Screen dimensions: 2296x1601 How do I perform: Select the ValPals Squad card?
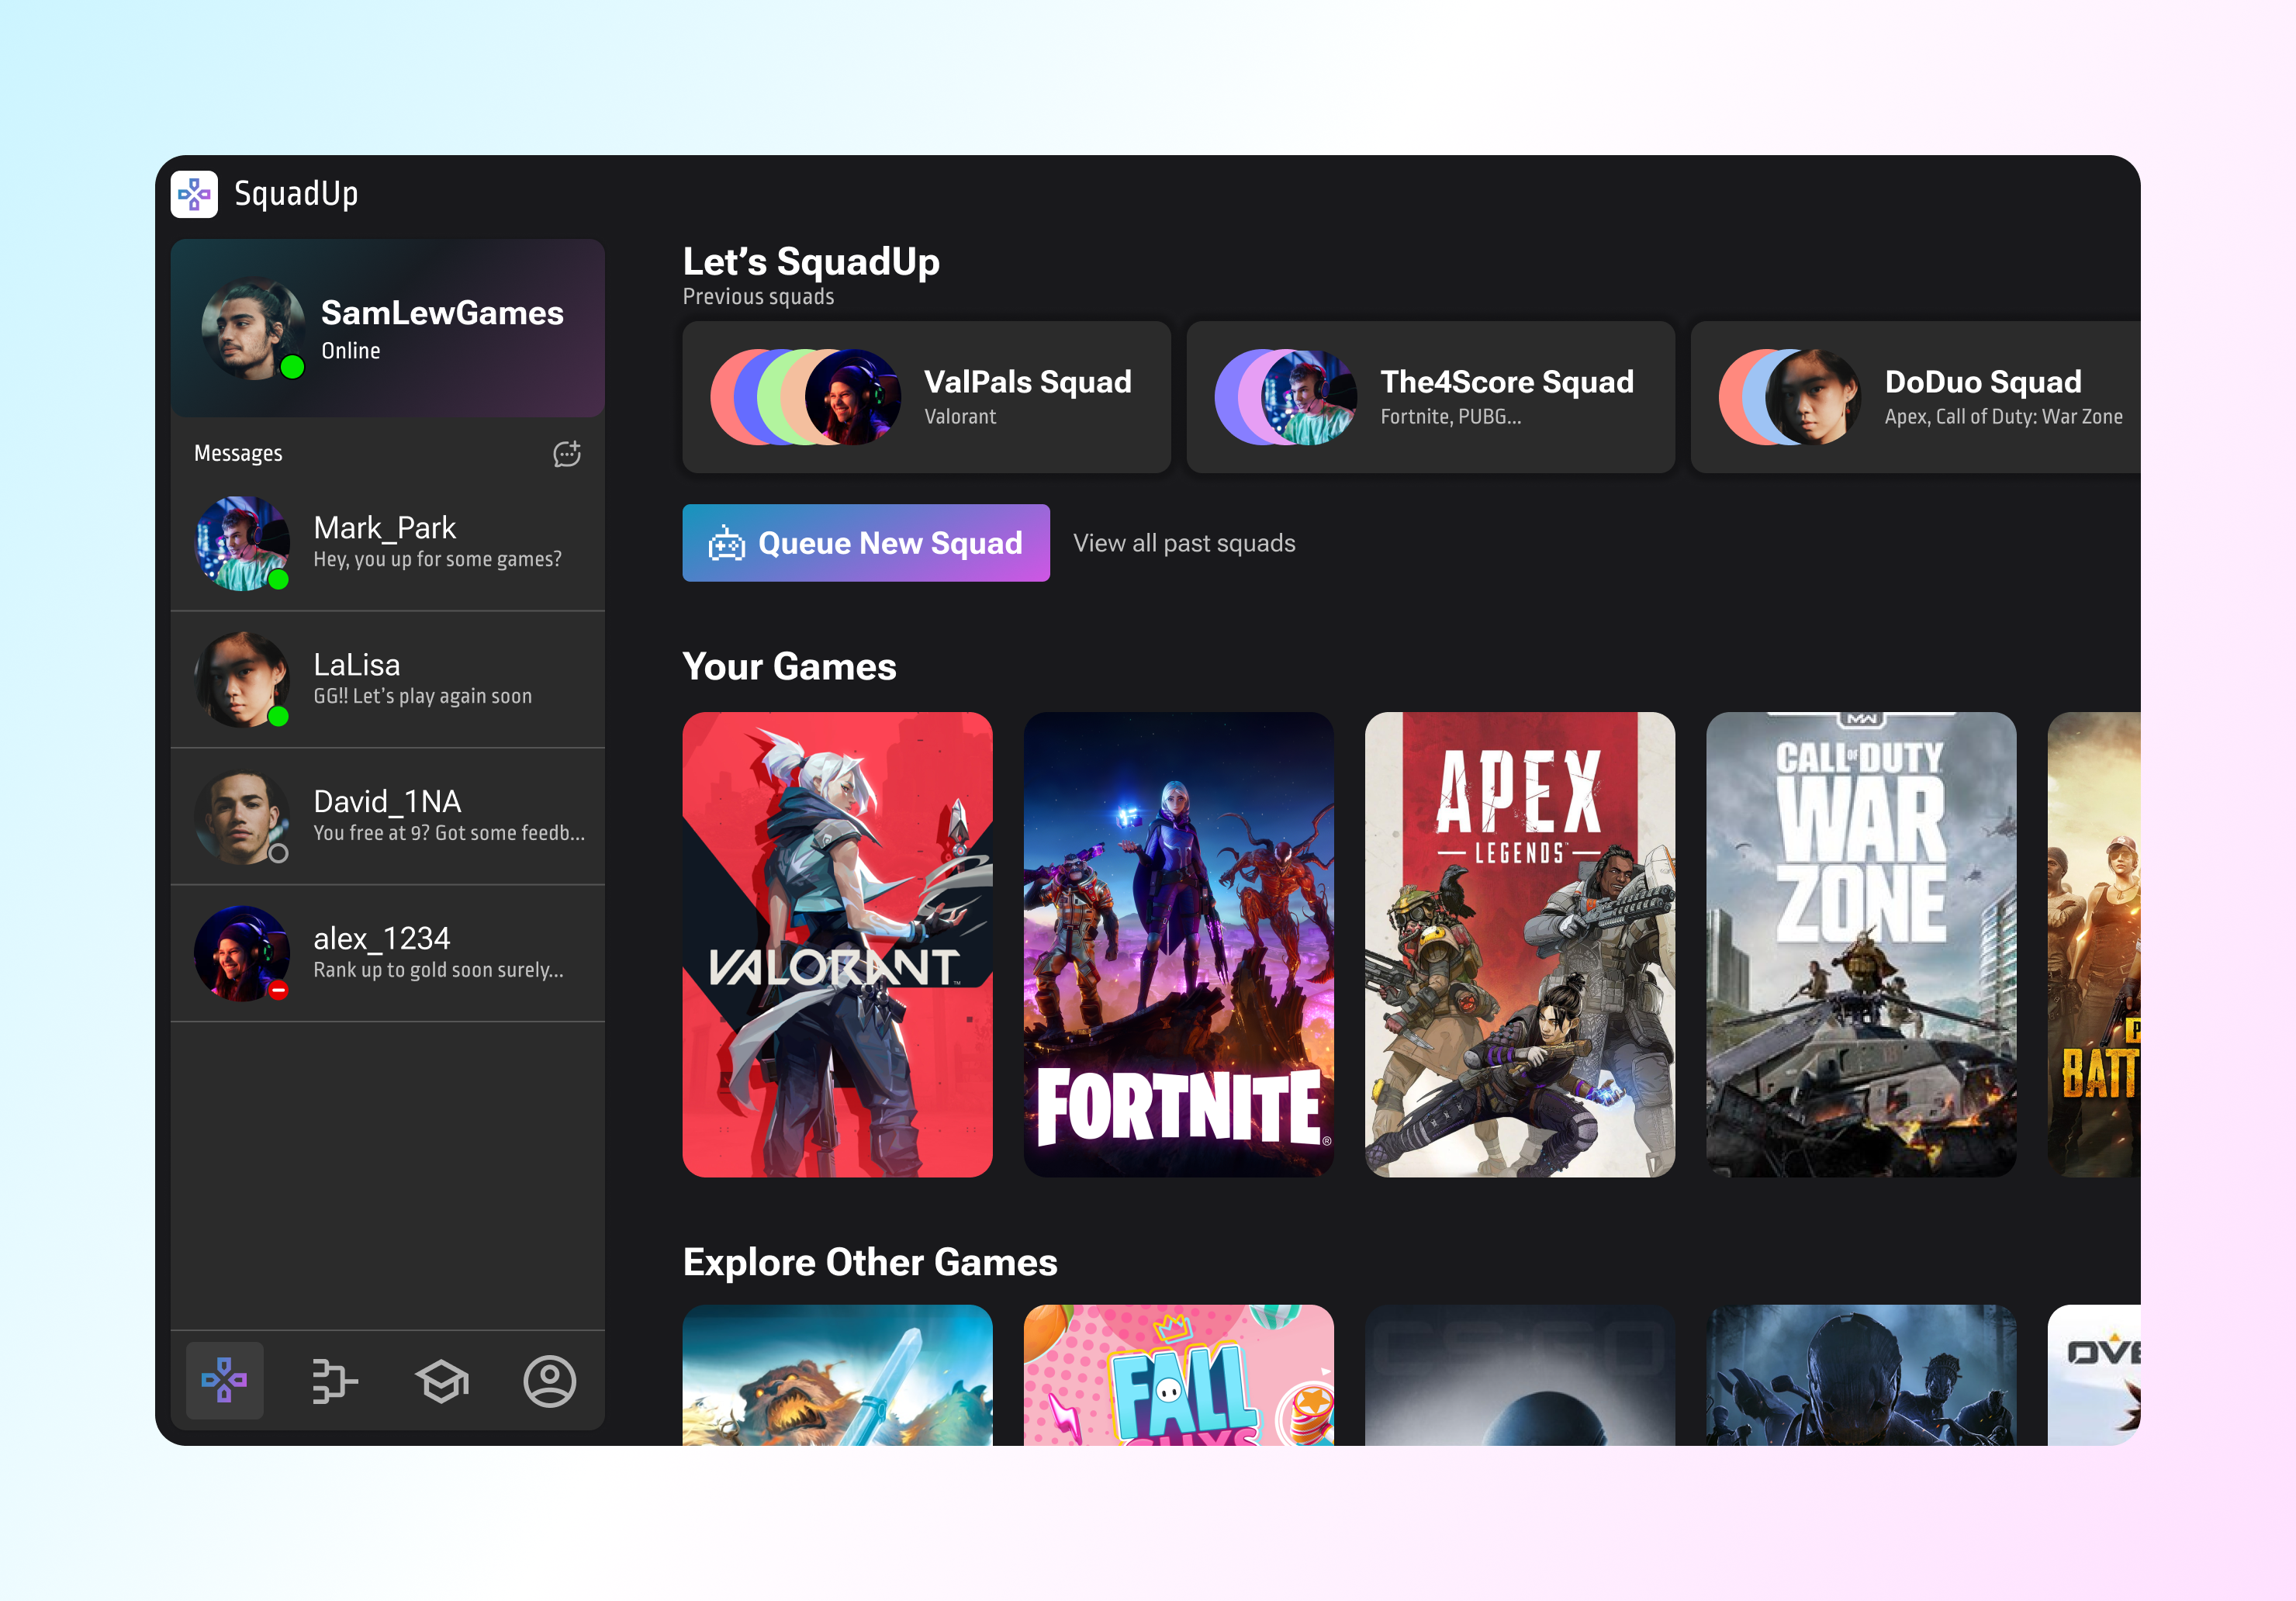click(926, 397)
